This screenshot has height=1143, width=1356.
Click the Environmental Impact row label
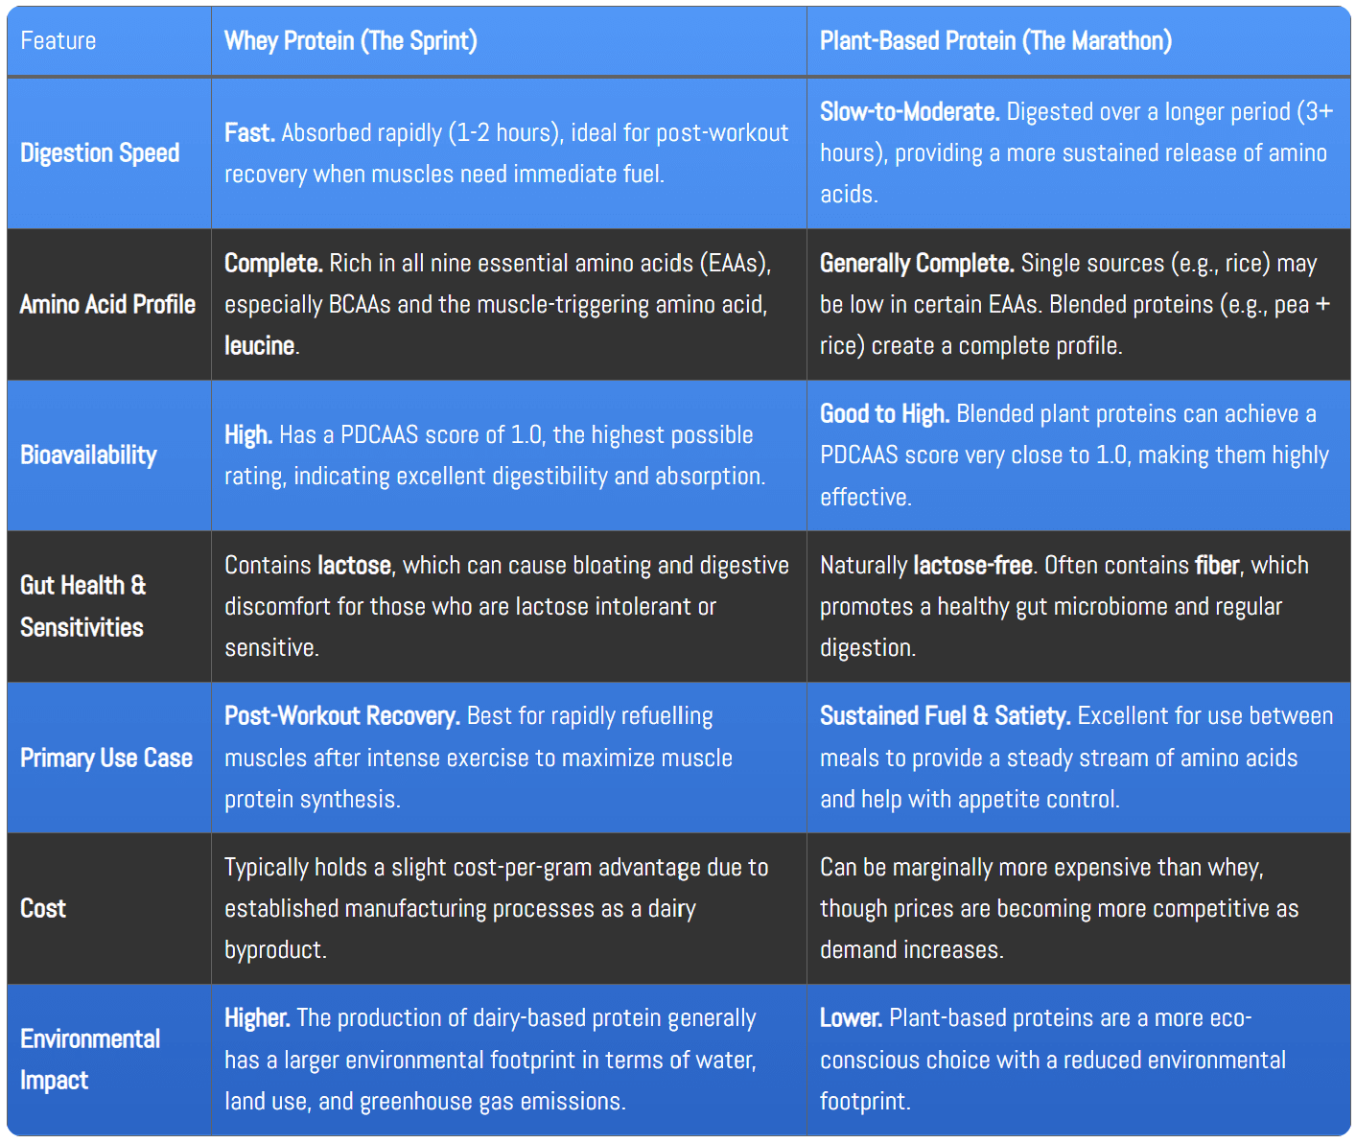90,1060
